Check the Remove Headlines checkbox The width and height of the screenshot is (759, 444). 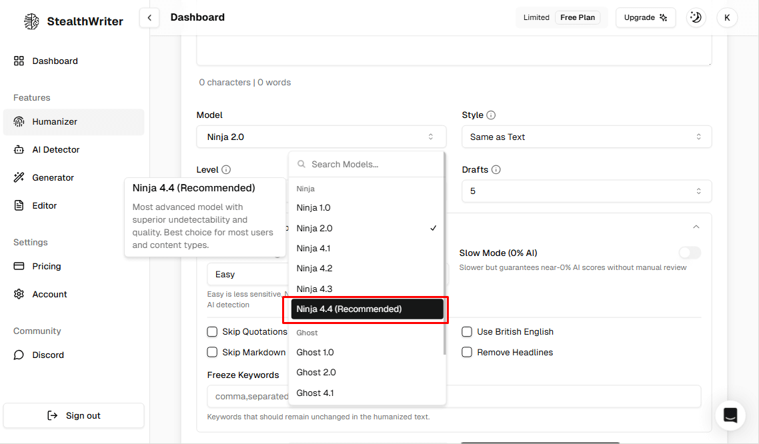(467, 352)
